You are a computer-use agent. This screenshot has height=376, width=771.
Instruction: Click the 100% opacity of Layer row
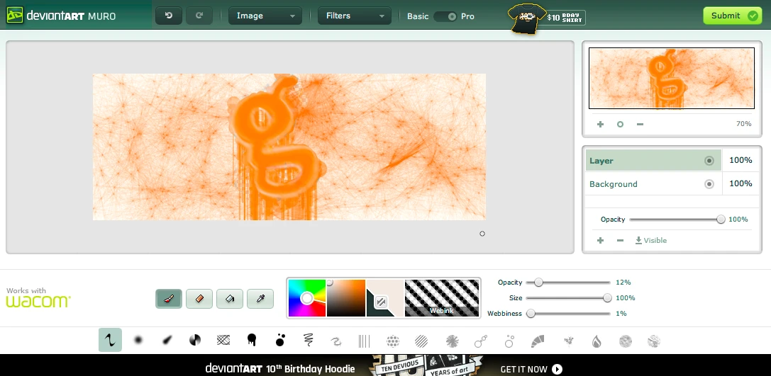pyautogui.click(x=741, y=160)
